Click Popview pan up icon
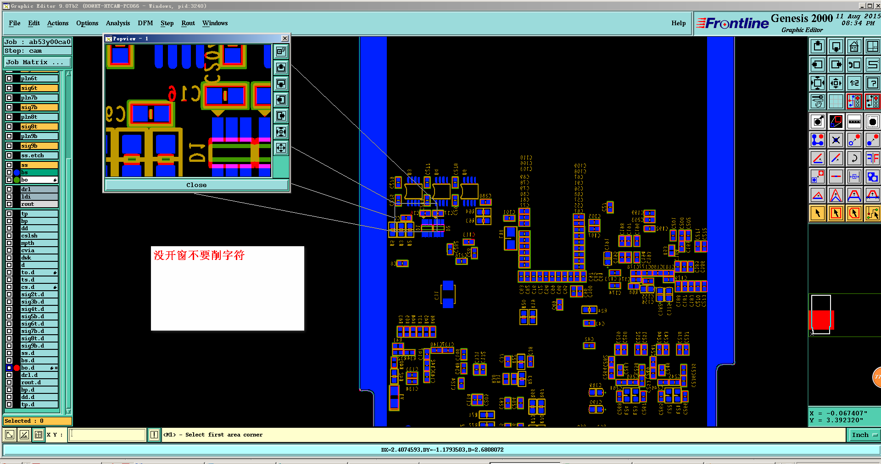The image size is (881, 464). click(281, 68)
